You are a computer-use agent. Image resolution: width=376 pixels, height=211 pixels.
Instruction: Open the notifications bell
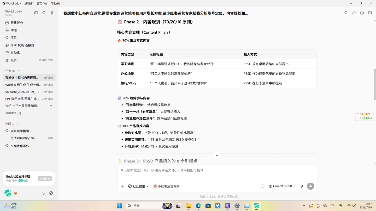[x=43, y=193]
